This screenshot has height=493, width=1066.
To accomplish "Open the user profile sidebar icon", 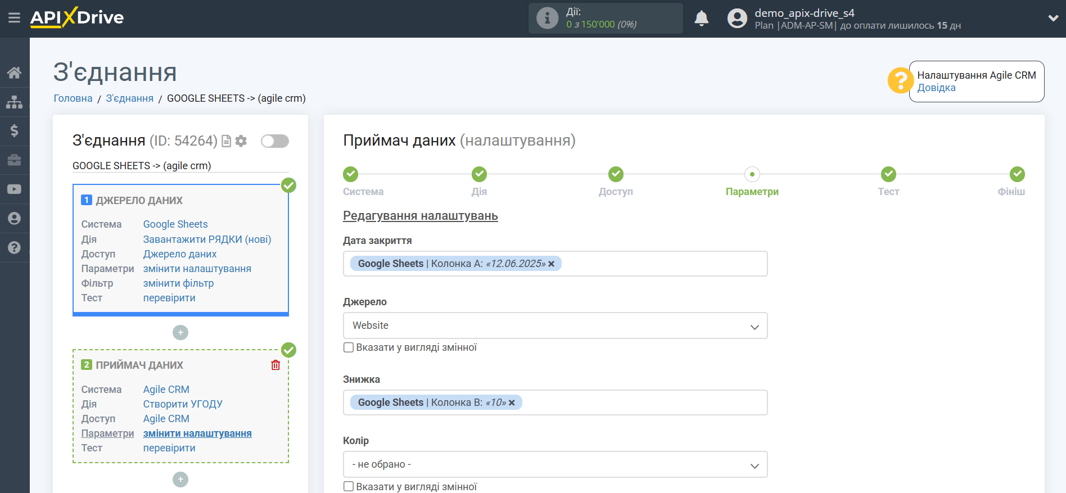I will pyautogui.click(x=15, y=219).
